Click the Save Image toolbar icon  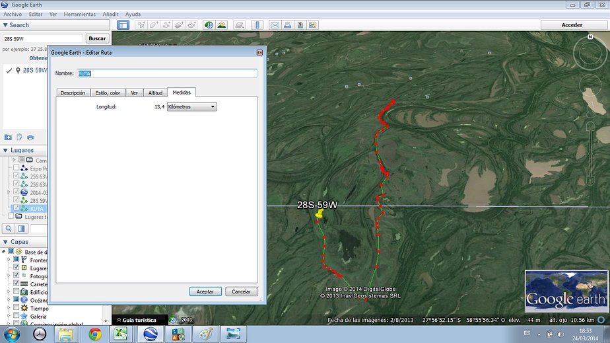coord(300,25)
